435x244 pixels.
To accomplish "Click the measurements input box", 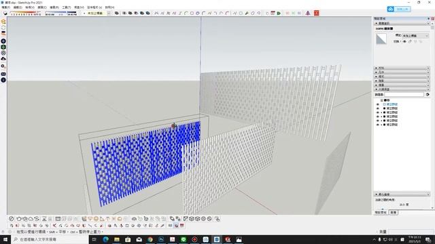I will click(411, 232).
